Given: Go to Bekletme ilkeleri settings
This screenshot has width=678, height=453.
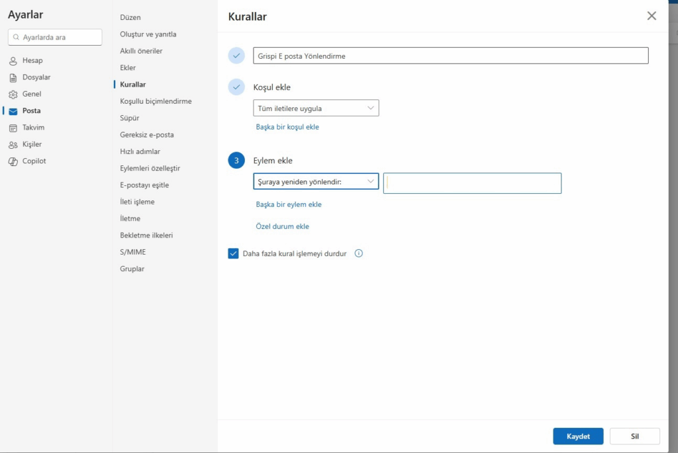Looking at the screenshot, I should (x=146, y=235).
